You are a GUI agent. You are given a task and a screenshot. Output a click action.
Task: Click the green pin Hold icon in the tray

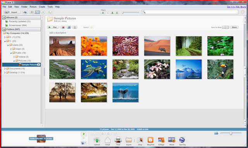tap(84, 134)
